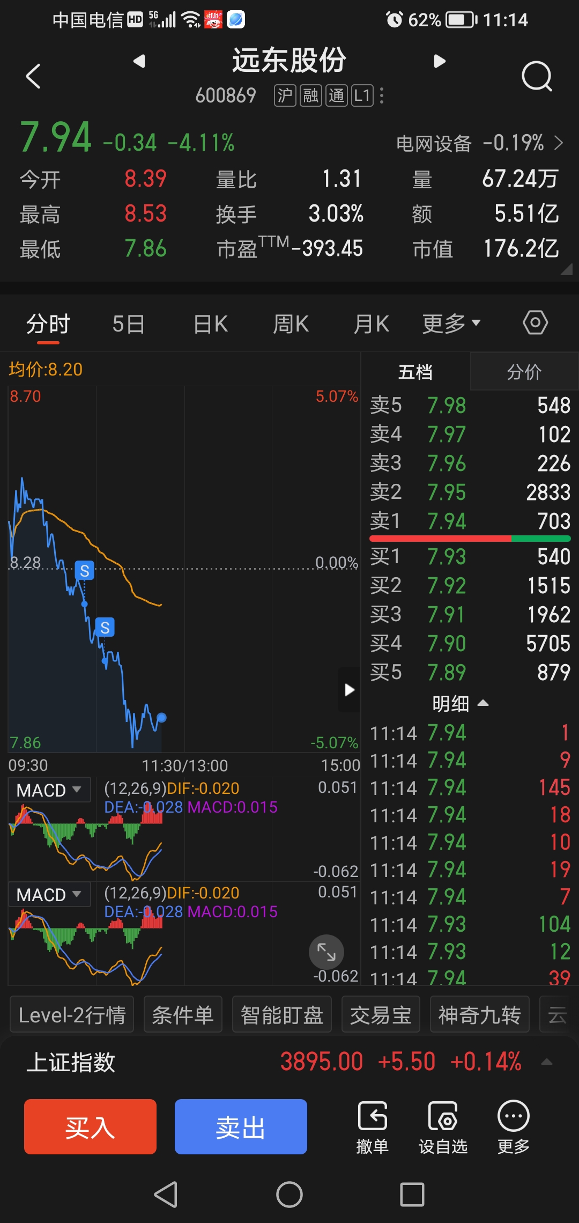Screen dimensions: 579x1223
Task: Open 电网设备 sector link
Action: tap(479, 143)
